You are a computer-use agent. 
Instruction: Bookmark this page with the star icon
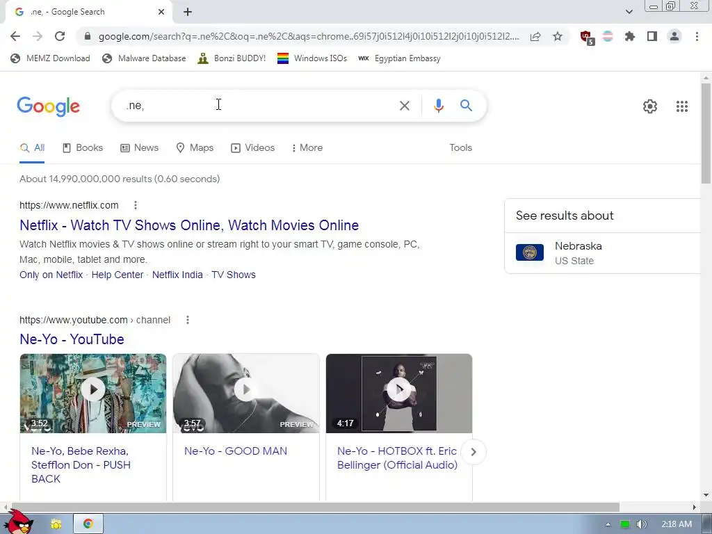(558, 36)
